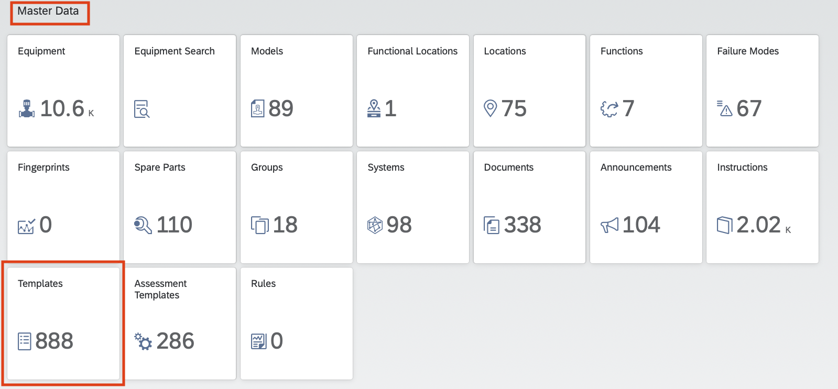The width and height of the screenshot is (838, 389).
Task: Click the Spare Parts search icon
Action: tap(143, 225)
